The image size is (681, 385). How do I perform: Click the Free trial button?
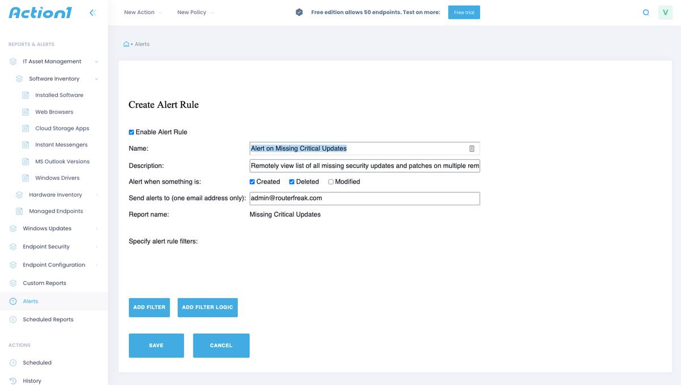click(x=464, y=12)
